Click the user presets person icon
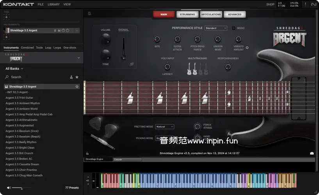319x195 pixels. [x=71, y=77]
